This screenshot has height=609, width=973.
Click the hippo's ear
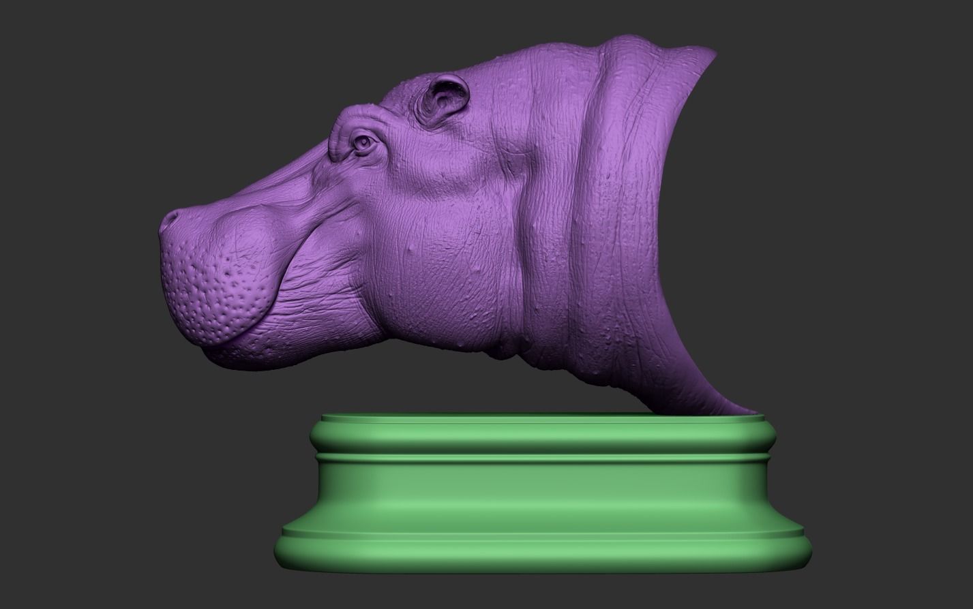443,101
